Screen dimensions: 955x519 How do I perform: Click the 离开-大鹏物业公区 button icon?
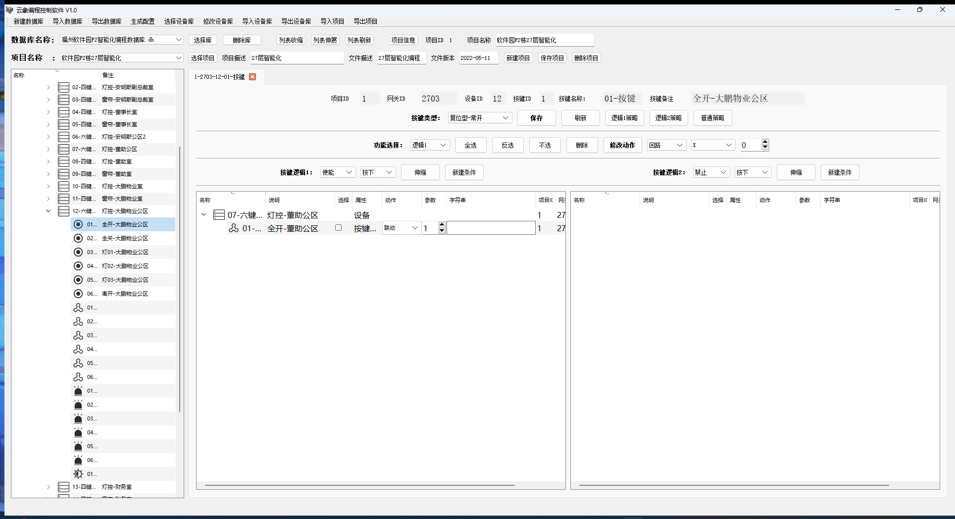78,294
